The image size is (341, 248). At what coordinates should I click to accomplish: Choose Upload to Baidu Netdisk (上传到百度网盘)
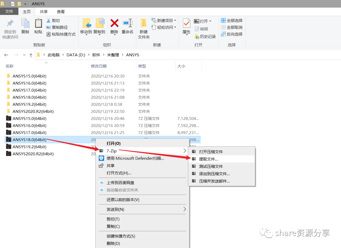(142, 183)
